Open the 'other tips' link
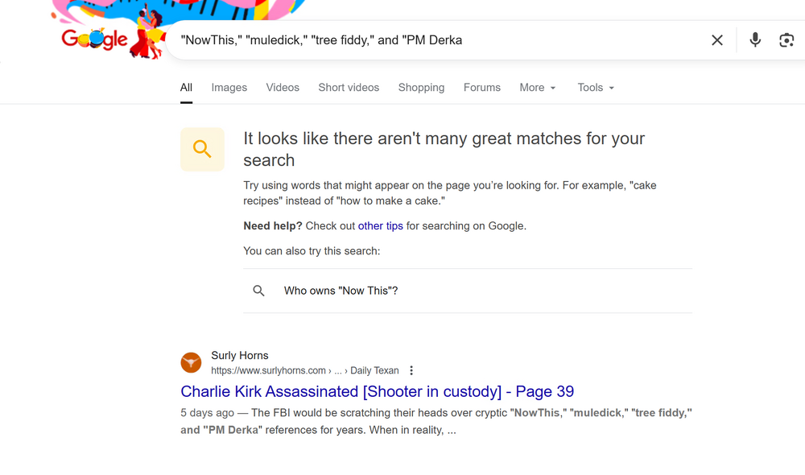 coord(381,226)
